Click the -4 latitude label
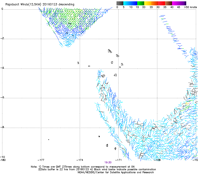This screenshot has width=198, height=174. 2,68
